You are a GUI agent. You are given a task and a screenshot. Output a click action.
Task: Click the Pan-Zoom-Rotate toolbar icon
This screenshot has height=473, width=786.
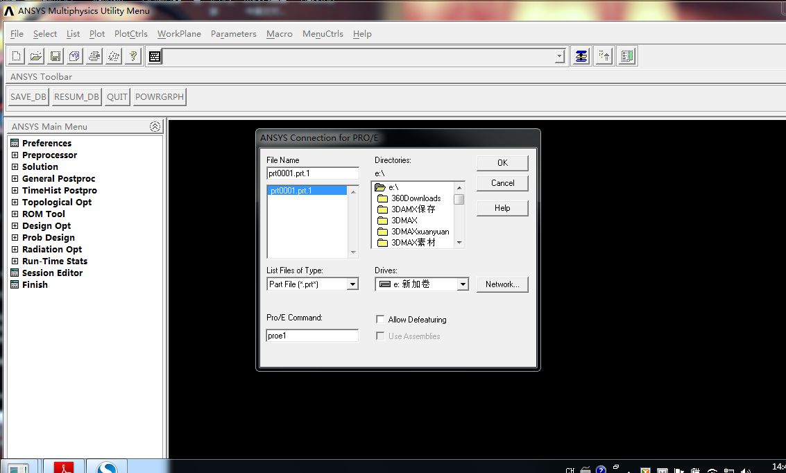(75, 56)
